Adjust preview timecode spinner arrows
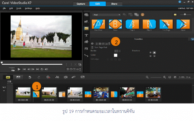 80,69
